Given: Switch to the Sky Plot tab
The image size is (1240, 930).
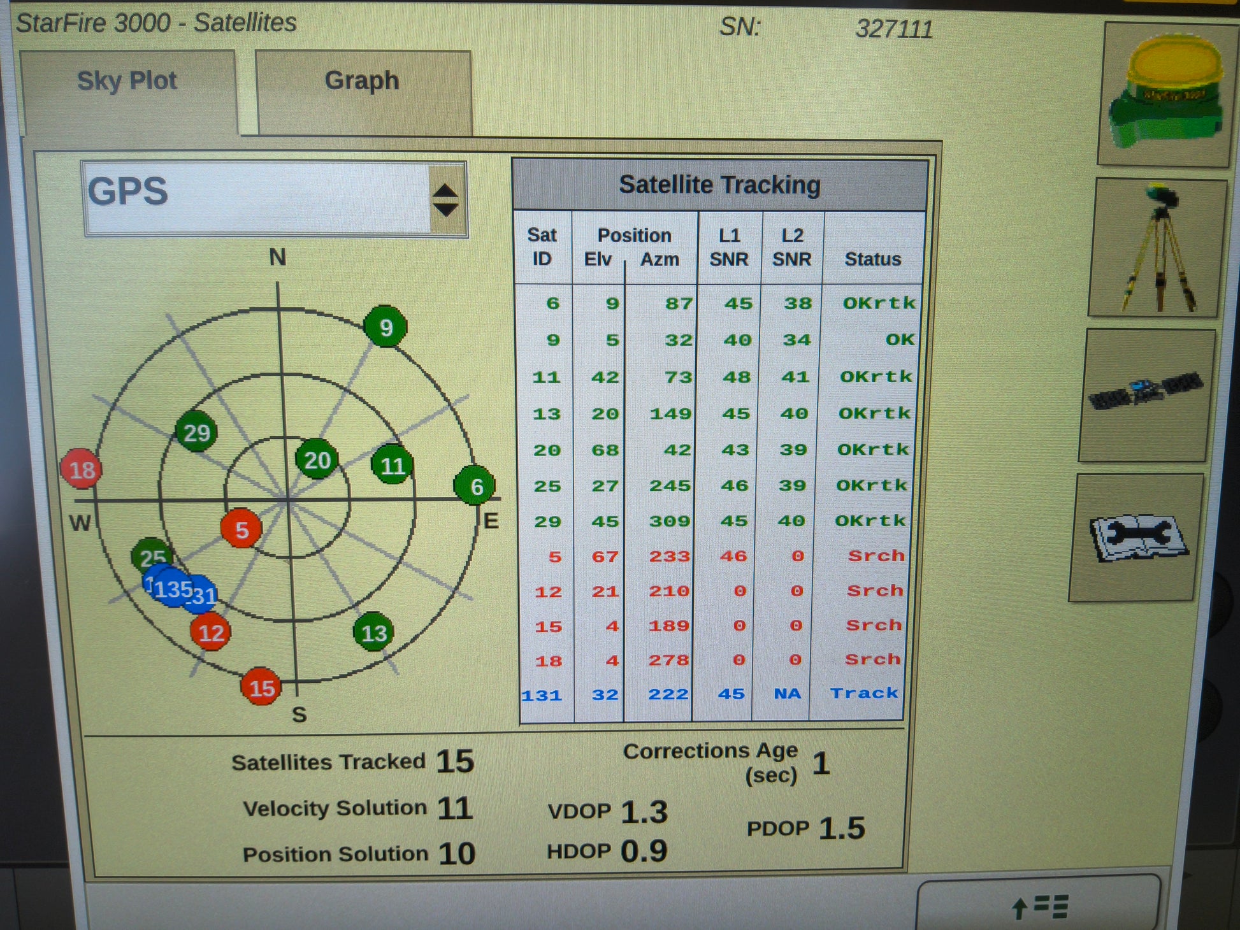Looking at the screenshot, I should click(x=127, y=82).
